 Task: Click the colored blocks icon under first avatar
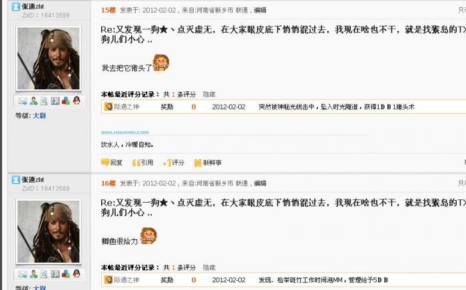(66, 101)
